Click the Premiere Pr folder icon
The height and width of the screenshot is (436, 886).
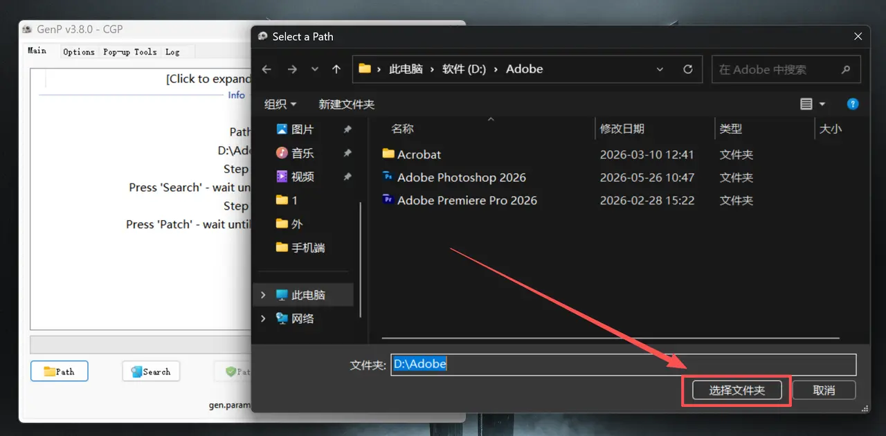pos(388,199)
